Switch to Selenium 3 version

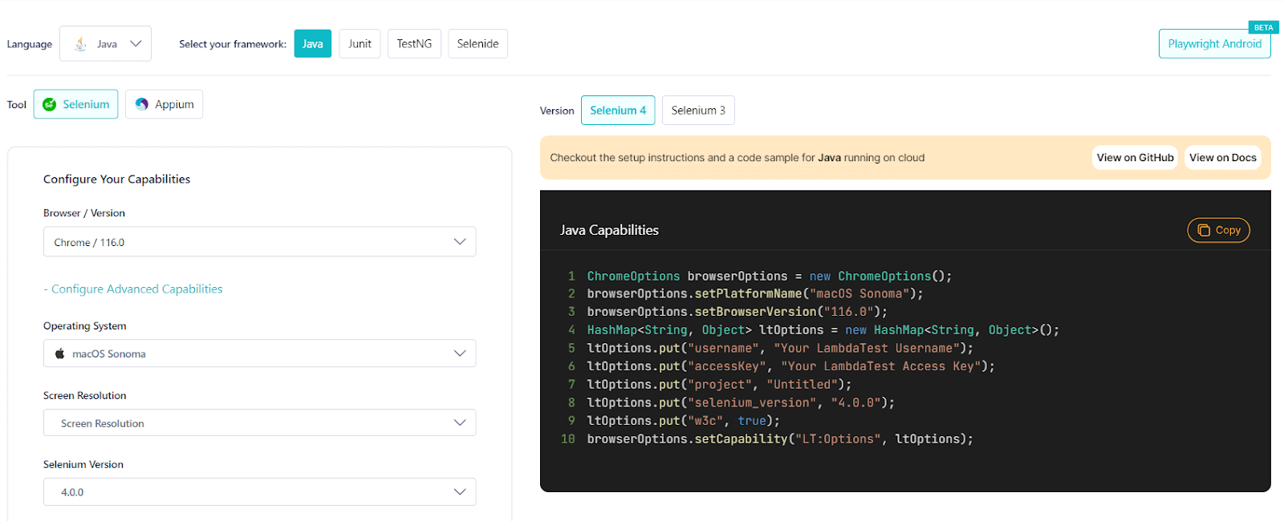[x=698, y=111]
